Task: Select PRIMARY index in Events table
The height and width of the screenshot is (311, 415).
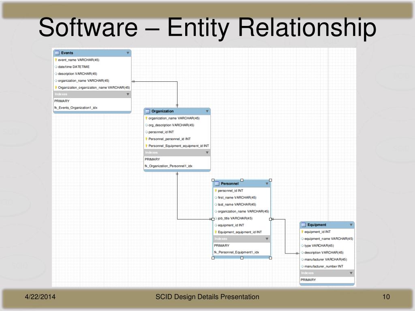Action: tap(62, 101)
